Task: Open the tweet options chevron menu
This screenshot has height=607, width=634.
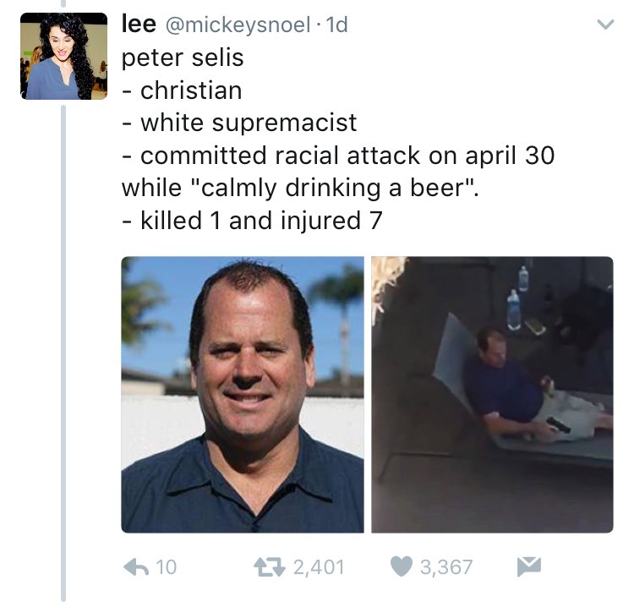Action: click(x=604, y=26)
